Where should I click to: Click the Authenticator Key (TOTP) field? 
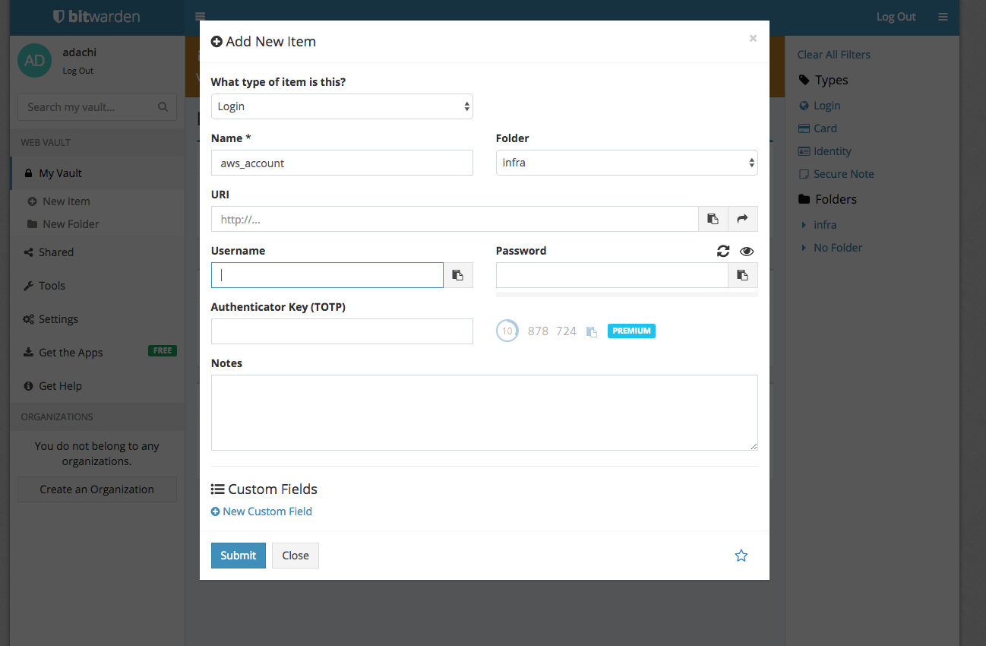click(x=342, y=331)
